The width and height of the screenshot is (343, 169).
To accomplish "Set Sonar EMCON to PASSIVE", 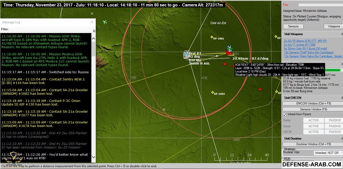I will [x=335, y=126].
